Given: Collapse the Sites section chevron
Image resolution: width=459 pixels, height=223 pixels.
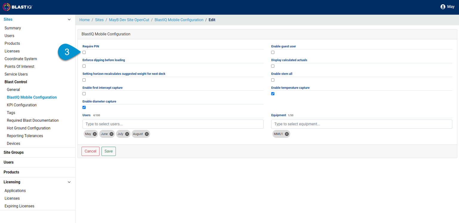Looking at the screenshot, I should click(69, 19).
